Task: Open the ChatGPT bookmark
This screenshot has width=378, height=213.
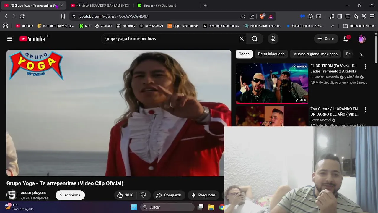Action: pos(103,26)
